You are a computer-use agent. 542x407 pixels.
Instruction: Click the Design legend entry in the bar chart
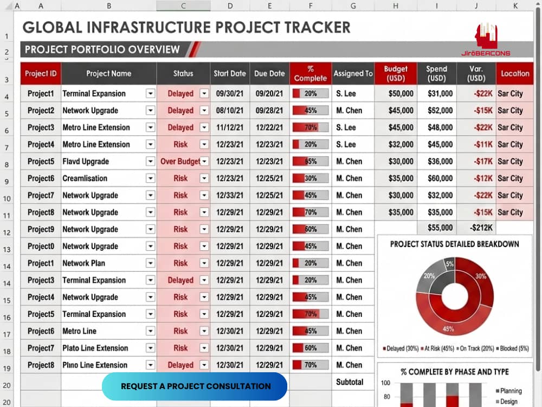(x=507, y=402)
